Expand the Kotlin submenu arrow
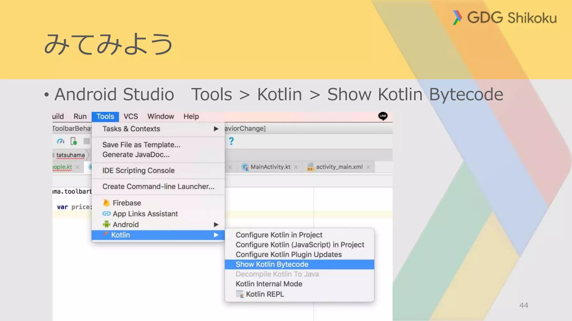The height and width of the screenshot is (321, 572). [216, 235]
